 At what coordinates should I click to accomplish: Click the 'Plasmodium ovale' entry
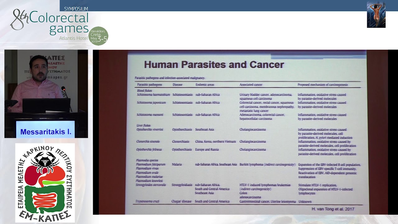(x=147, y=173)
